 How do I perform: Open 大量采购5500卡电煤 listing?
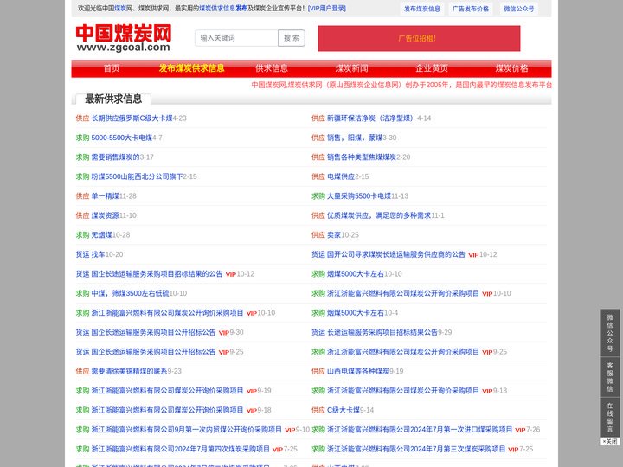(x=359, y=196)
